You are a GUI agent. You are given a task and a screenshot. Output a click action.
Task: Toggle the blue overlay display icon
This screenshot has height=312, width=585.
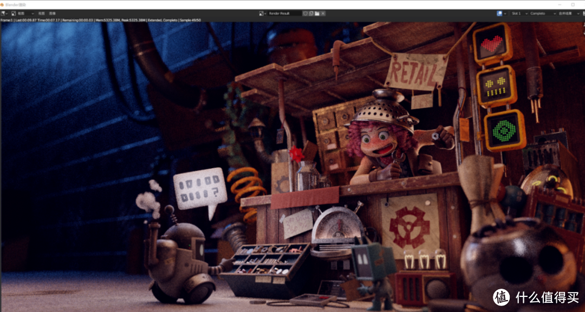point(499,14)
